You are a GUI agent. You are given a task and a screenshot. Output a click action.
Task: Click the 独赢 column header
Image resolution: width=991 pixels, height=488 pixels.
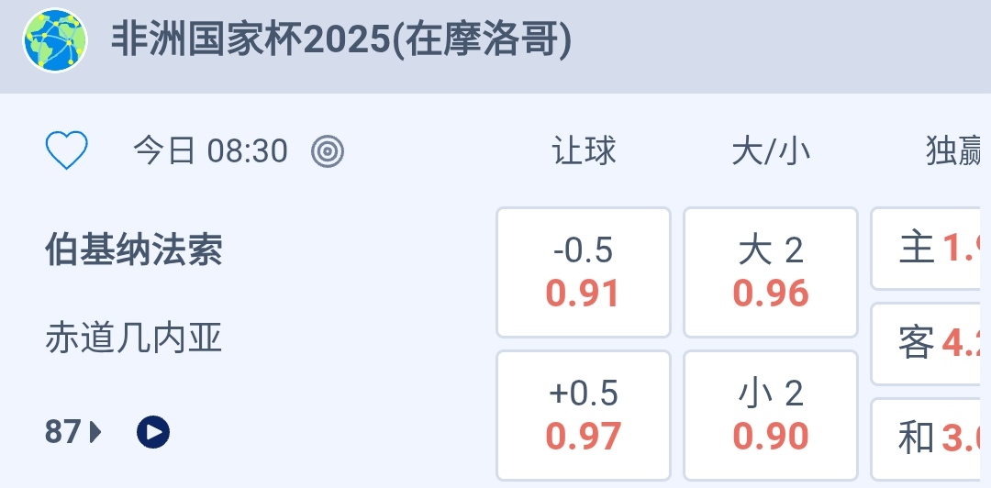(954, 151)
